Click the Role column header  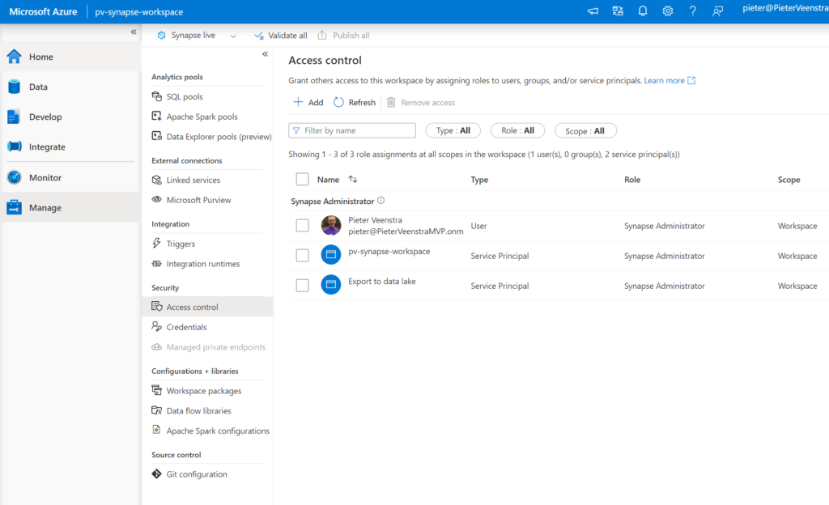pyautogui.click(x=632, y=180)
